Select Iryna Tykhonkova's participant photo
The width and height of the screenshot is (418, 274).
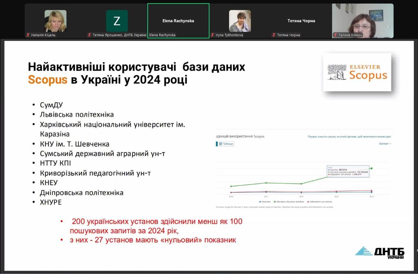pyautogui.click(x=240, y=21)
